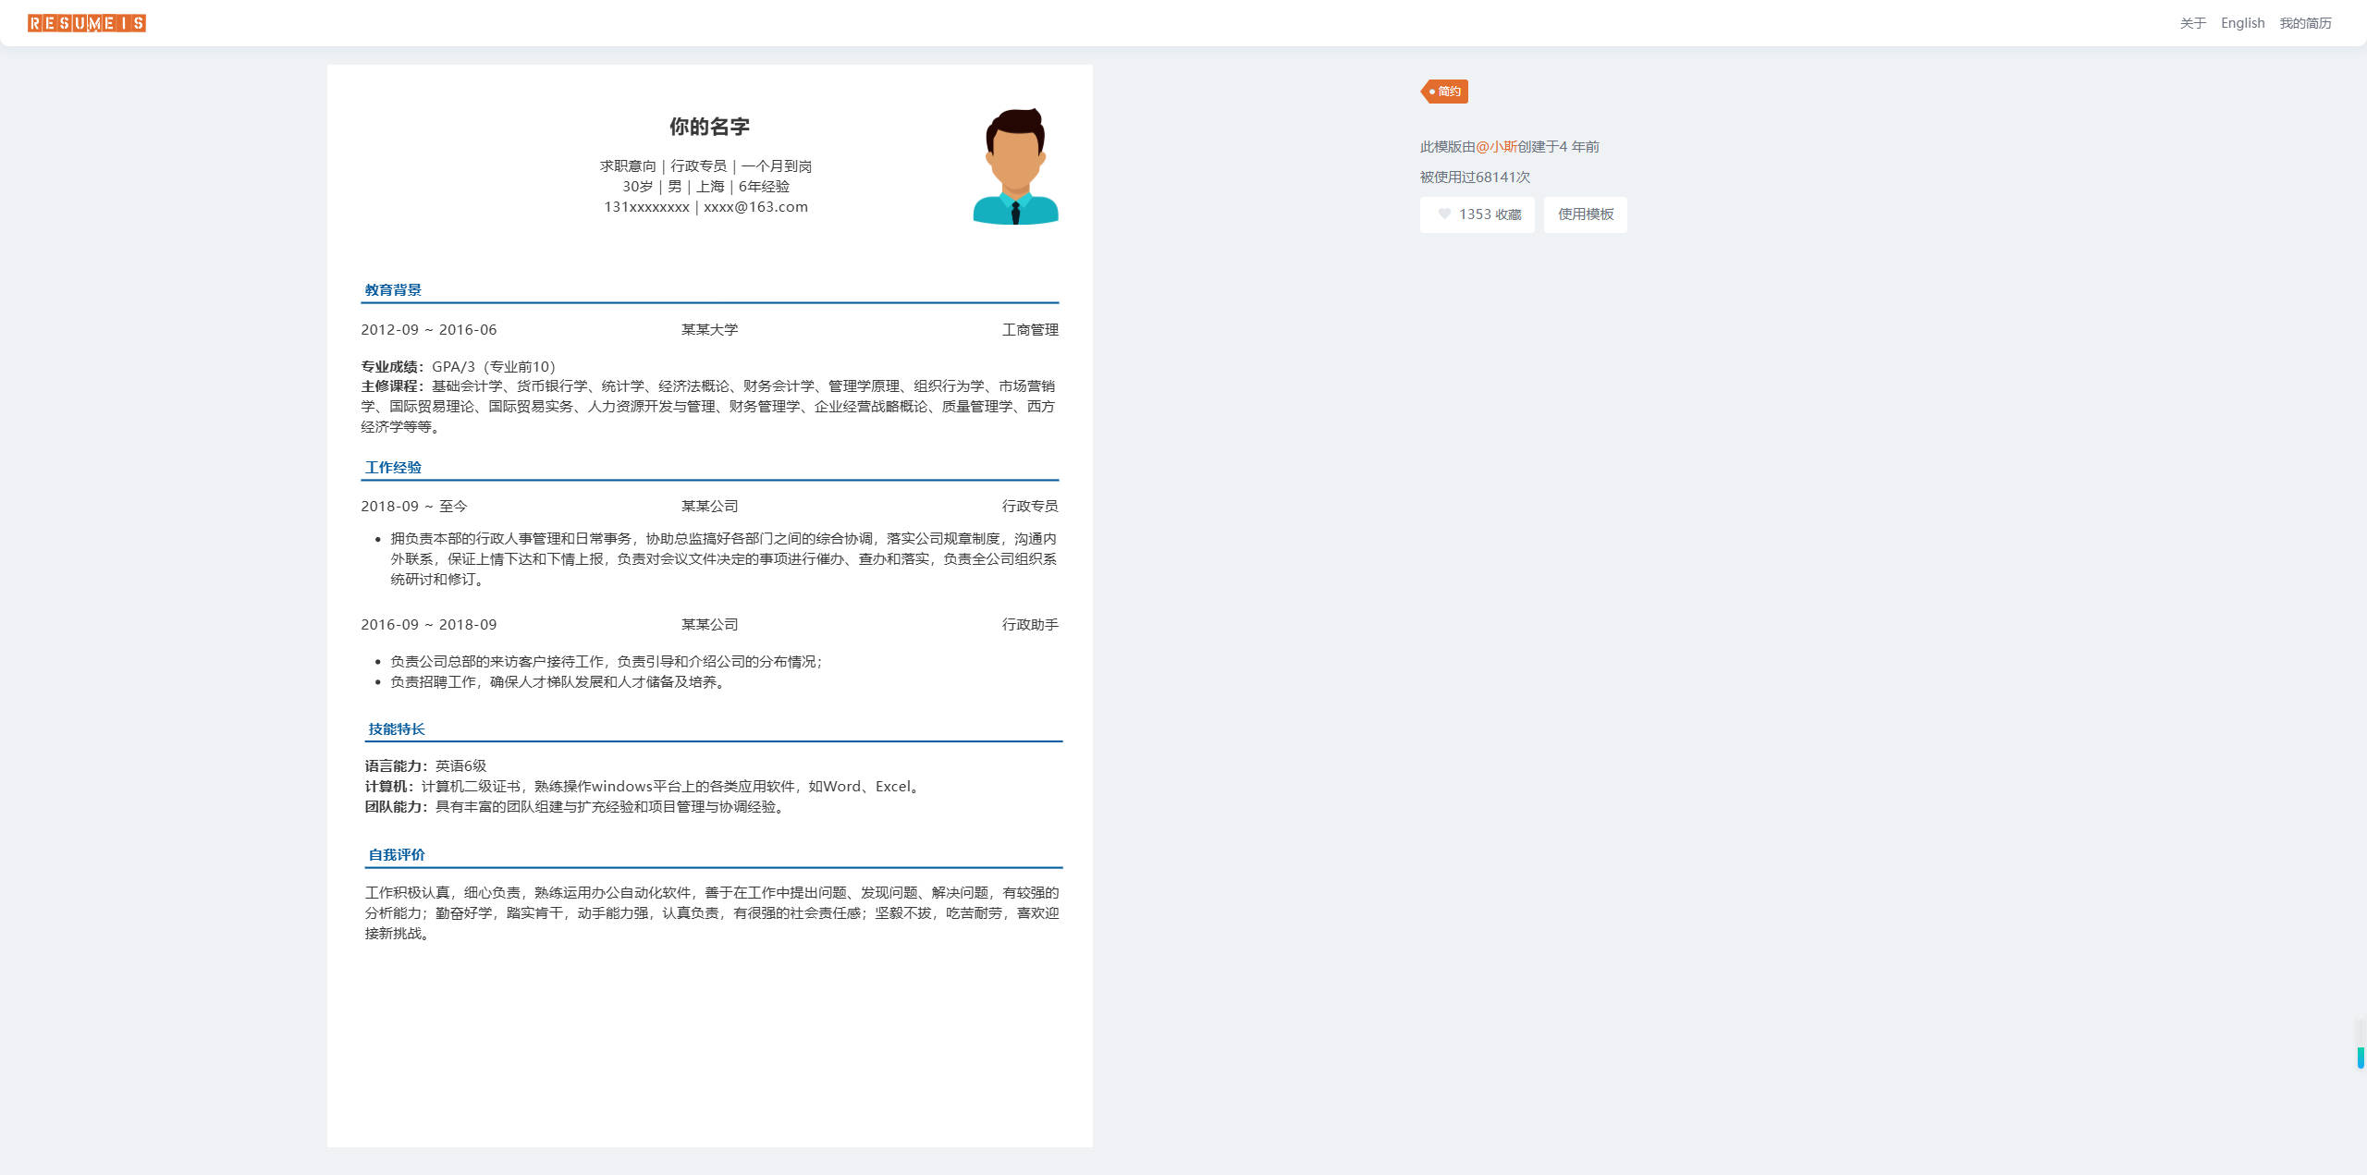
Task: Switch language to English
Action: [x=2242, y=23]
